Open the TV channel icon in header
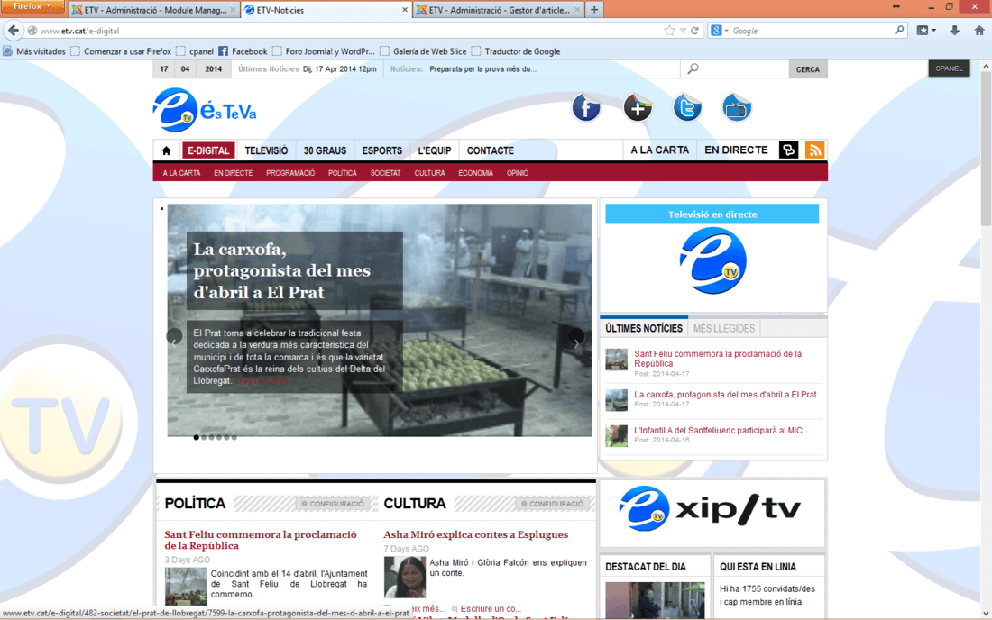992x620 pixels. [737, 108]
